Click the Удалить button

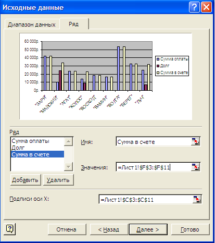pos(58,180)
